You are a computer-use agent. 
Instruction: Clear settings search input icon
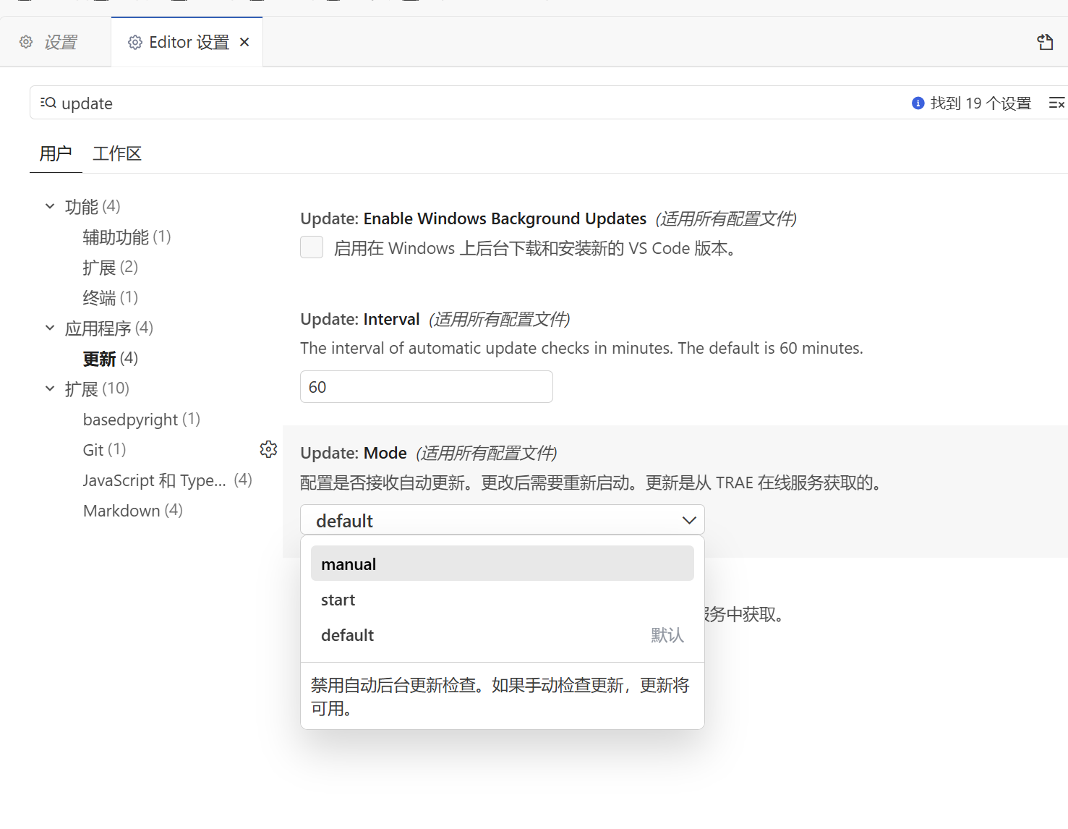[x=1056, y=103]
